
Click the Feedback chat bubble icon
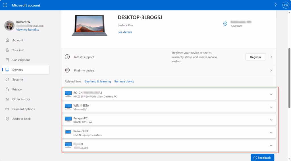(255, 158)
